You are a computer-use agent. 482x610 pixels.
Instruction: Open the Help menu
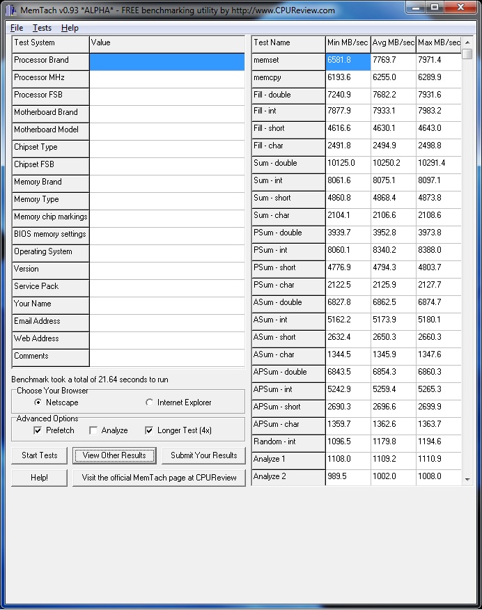pos(70,28)
